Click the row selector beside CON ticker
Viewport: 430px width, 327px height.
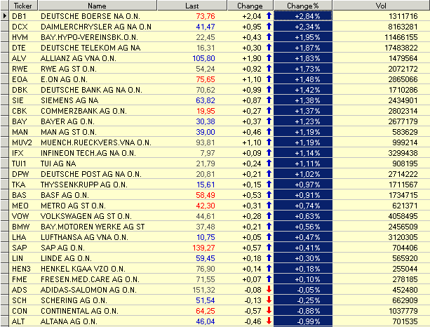pyautogui.click(x=5, y=311)
